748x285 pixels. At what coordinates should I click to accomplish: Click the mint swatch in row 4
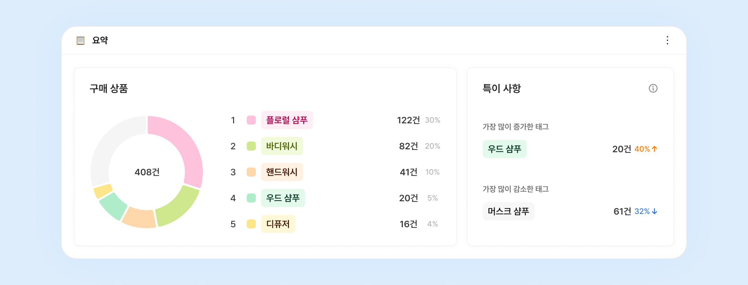(x=251, y=198)
